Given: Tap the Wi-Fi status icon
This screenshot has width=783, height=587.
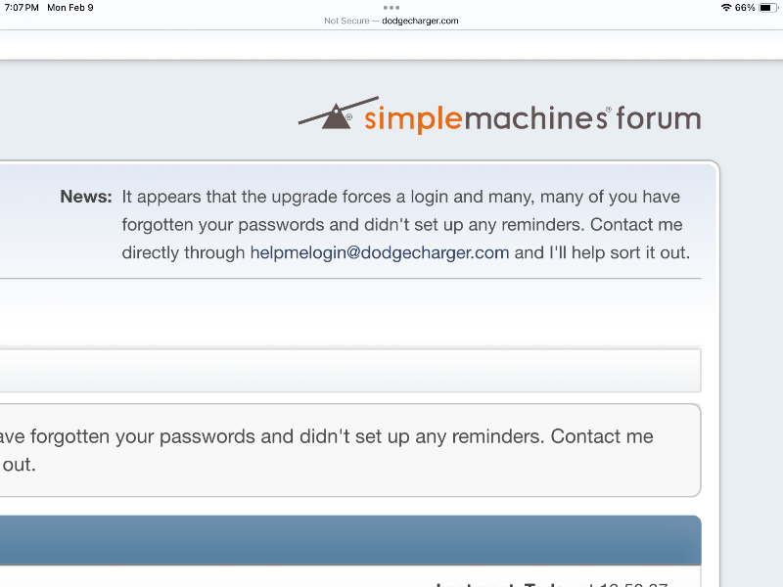Looking at the screenshot, I should (725, 8).
